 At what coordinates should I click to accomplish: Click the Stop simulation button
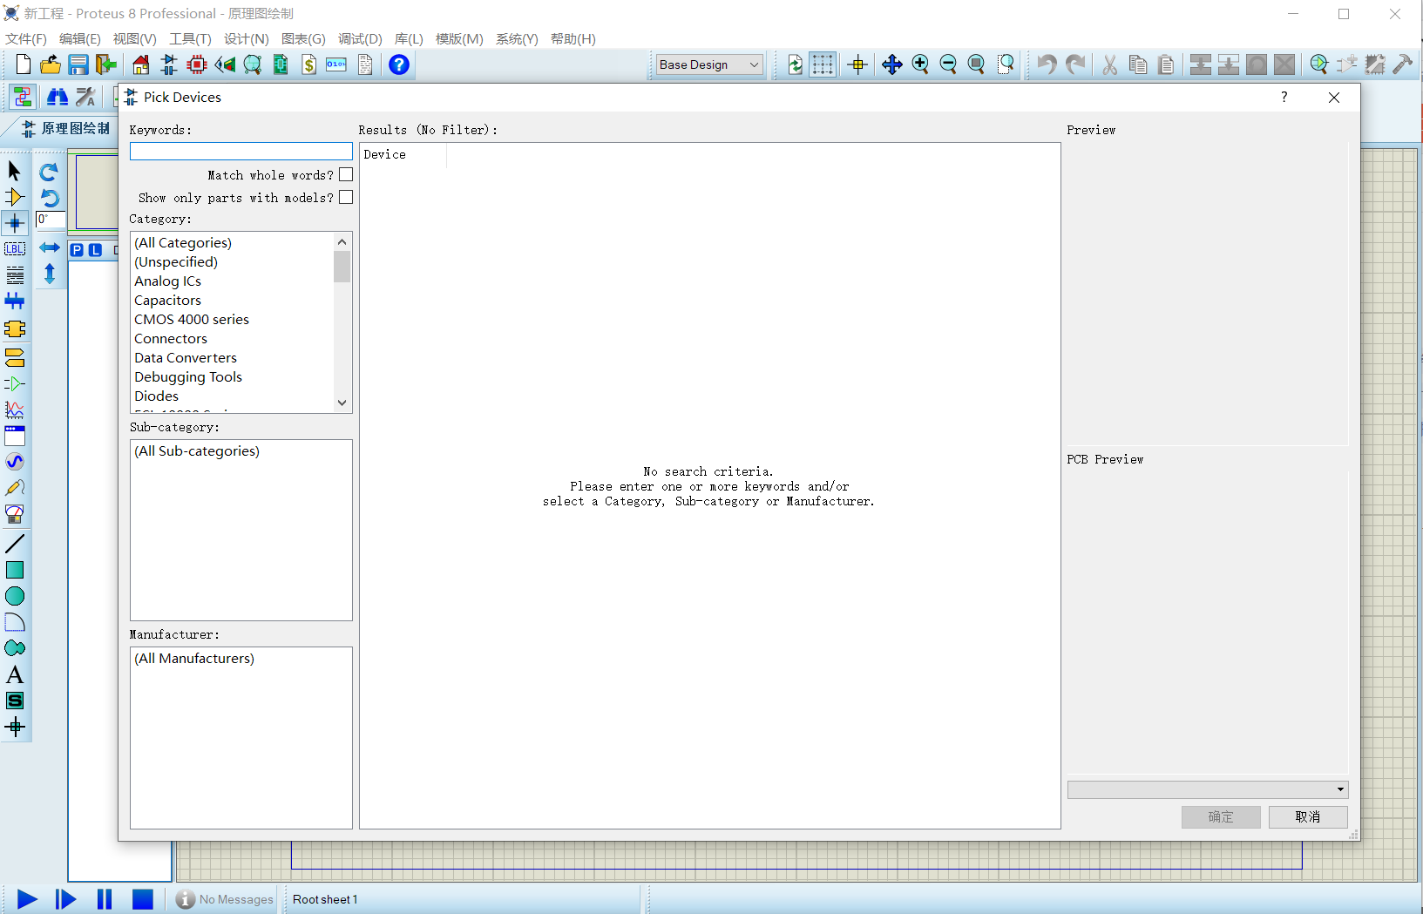click(x=143, y=899)
